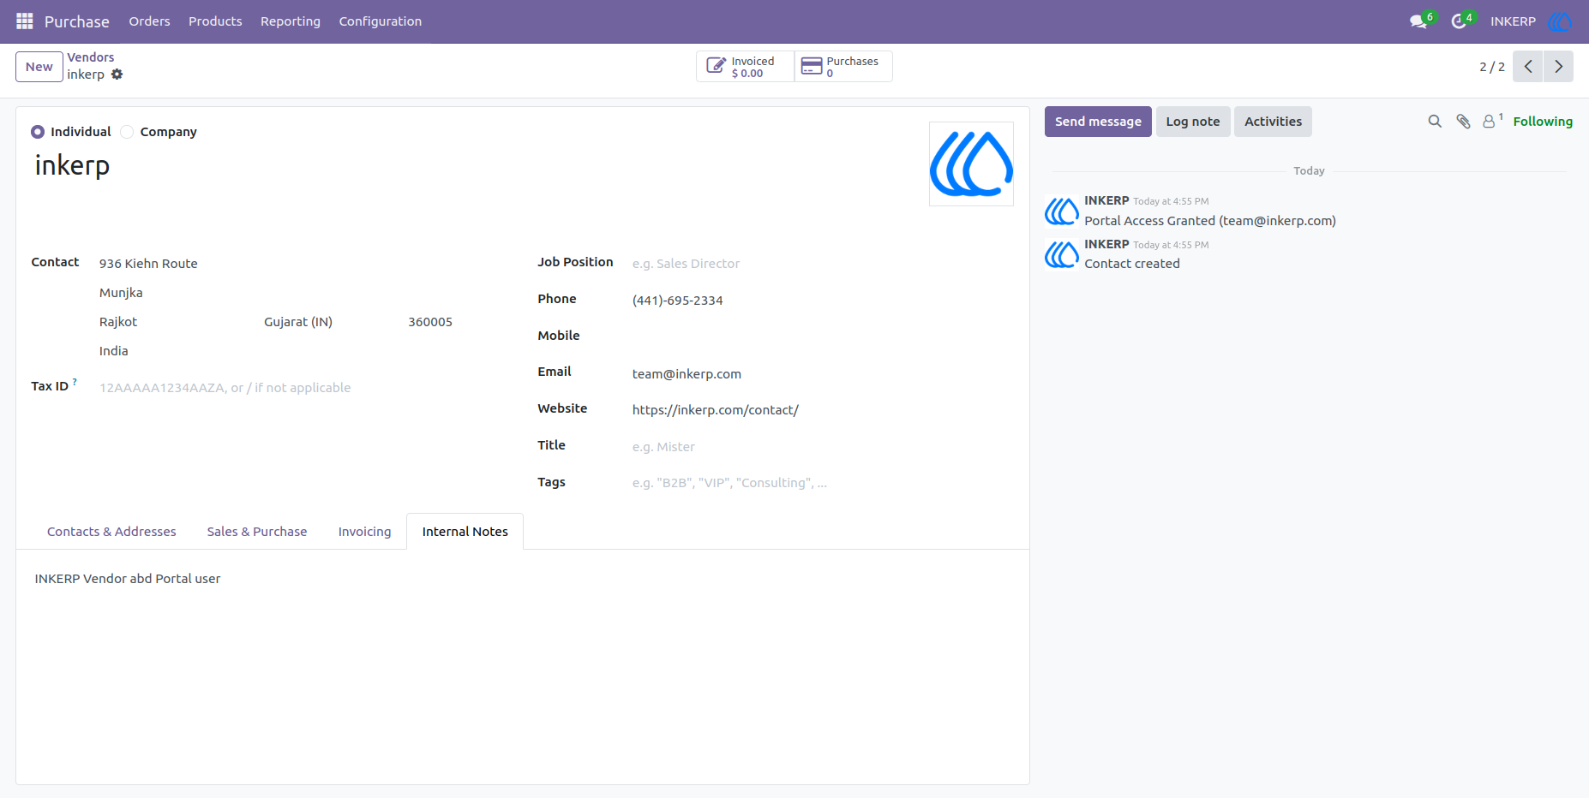Open the Products menu
Image resolution: width=1589 pixels, height=798 pixels.
pos(215,21)
